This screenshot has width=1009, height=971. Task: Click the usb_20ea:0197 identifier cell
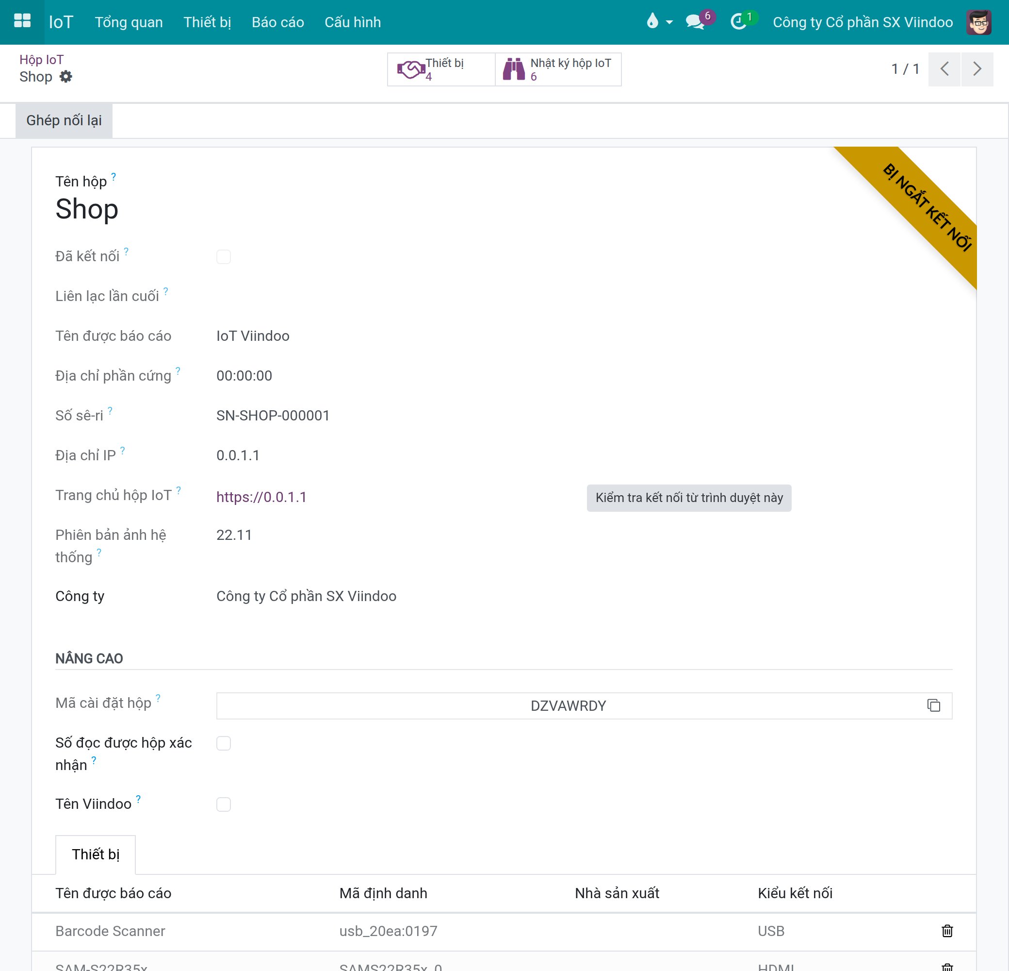388,931
